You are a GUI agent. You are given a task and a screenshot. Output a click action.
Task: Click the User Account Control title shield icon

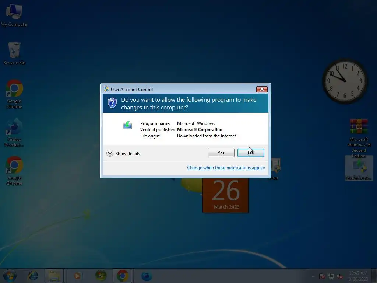pyautogui.click(x=106, y=89)
